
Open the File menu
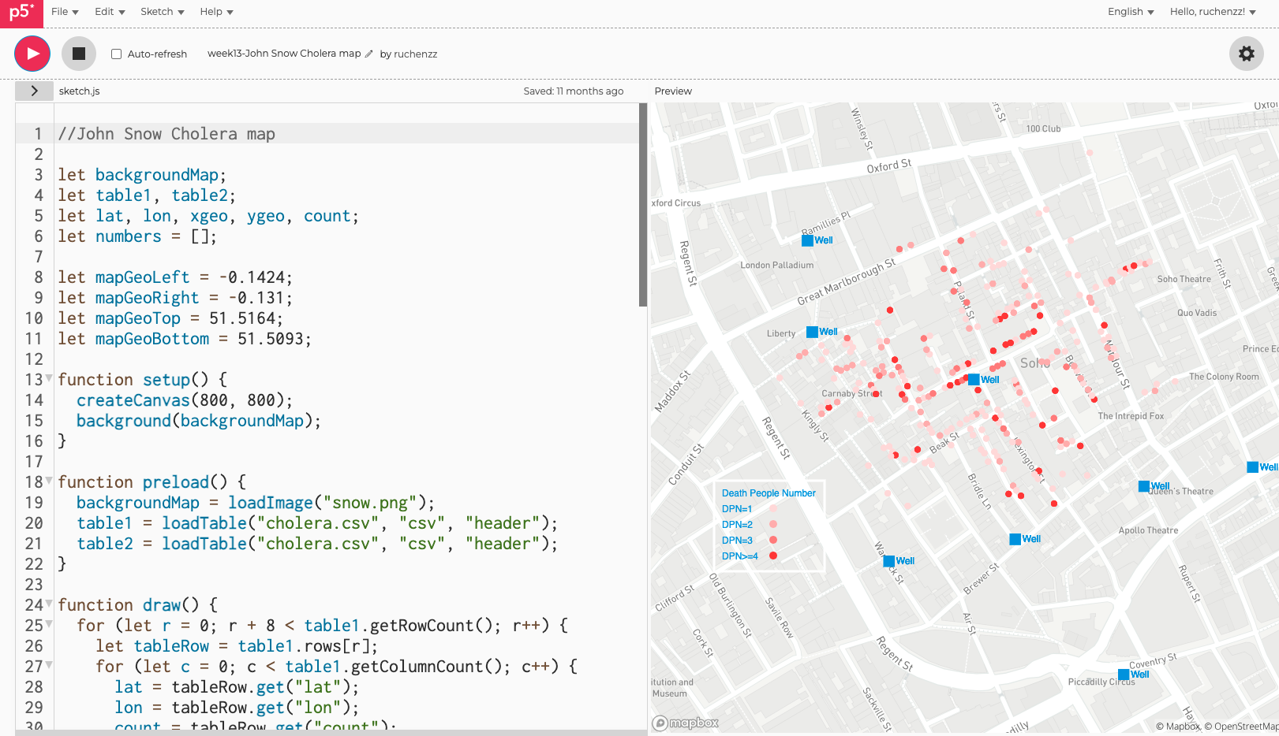[65, 11]
